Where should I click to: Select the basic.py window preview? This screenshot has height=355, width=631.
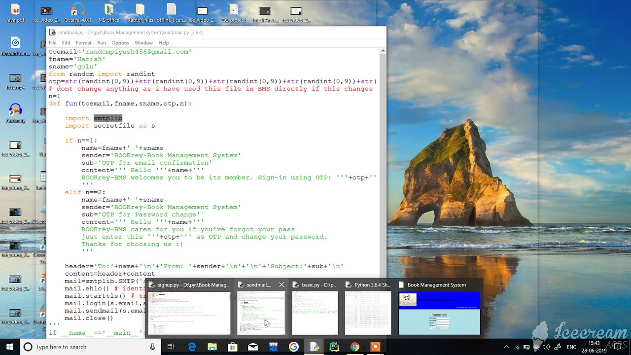pos(315,313)
